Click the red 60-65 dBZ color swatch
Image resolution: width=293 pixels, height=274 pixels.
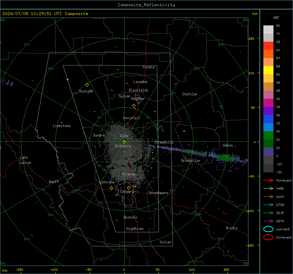[x=268, y=46]
